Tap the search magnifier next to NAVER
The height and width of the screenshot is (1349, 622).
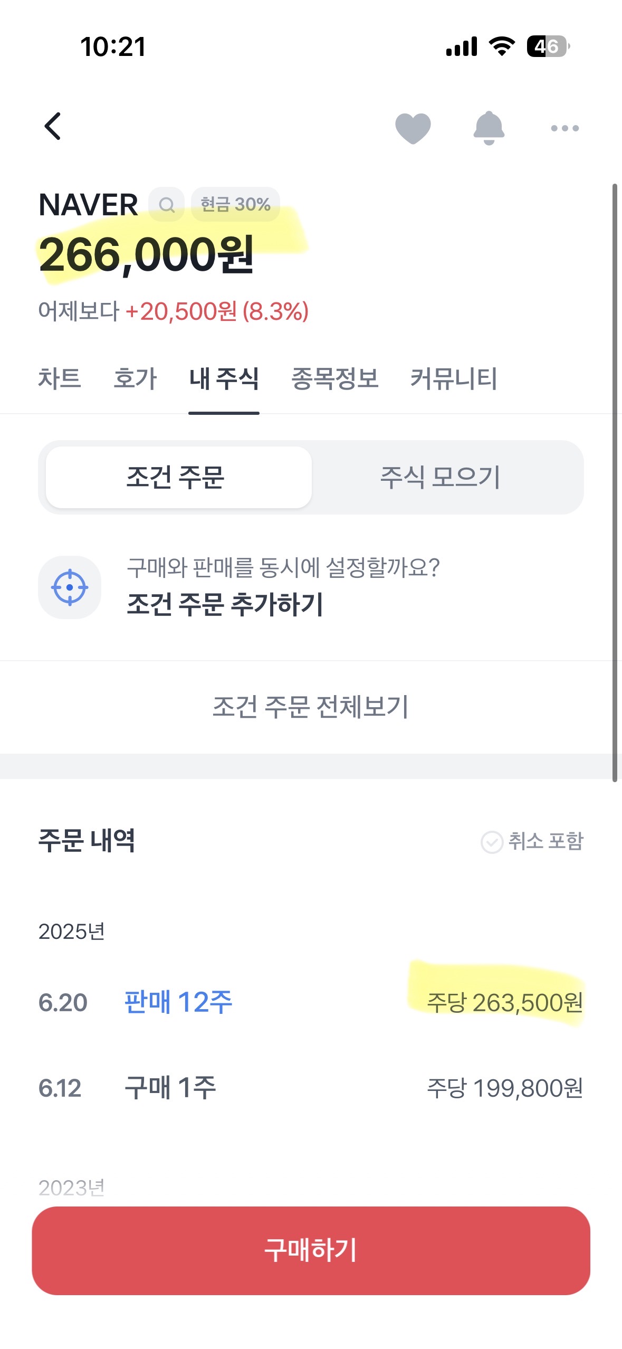[167, 204]
